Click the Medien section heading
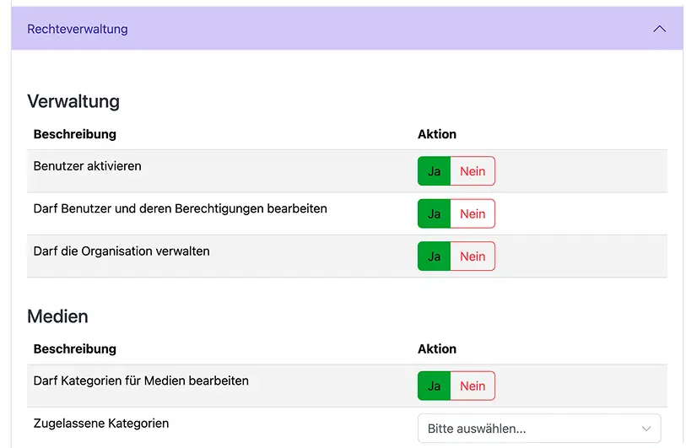 57,316
